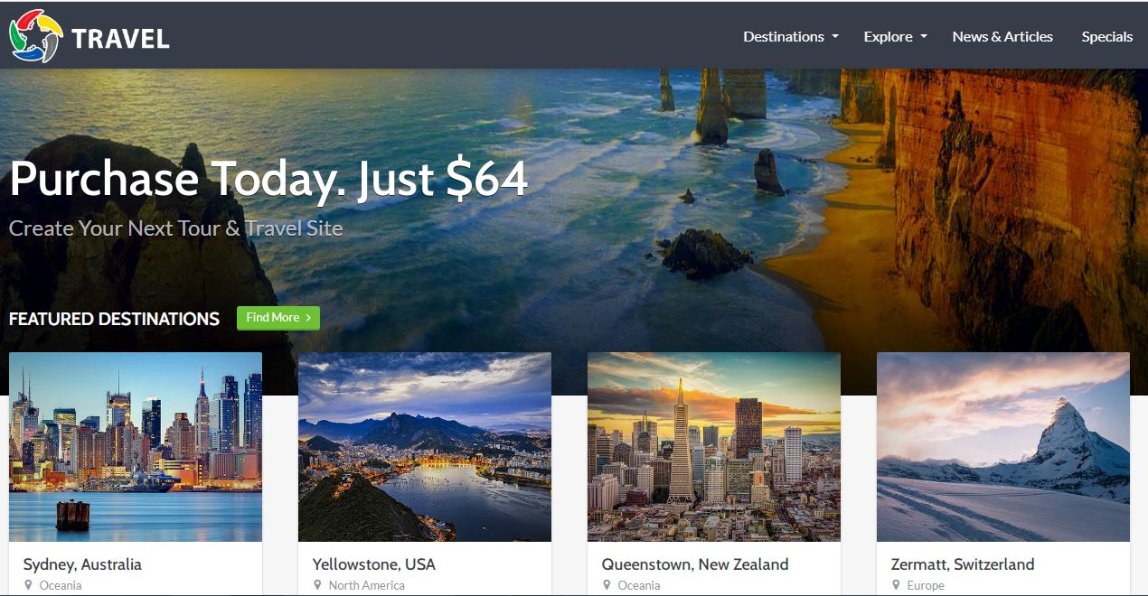Select the Sydney skyline thumbnail
The height and width of the screenshot is (596, 1148).
point(136,447)
